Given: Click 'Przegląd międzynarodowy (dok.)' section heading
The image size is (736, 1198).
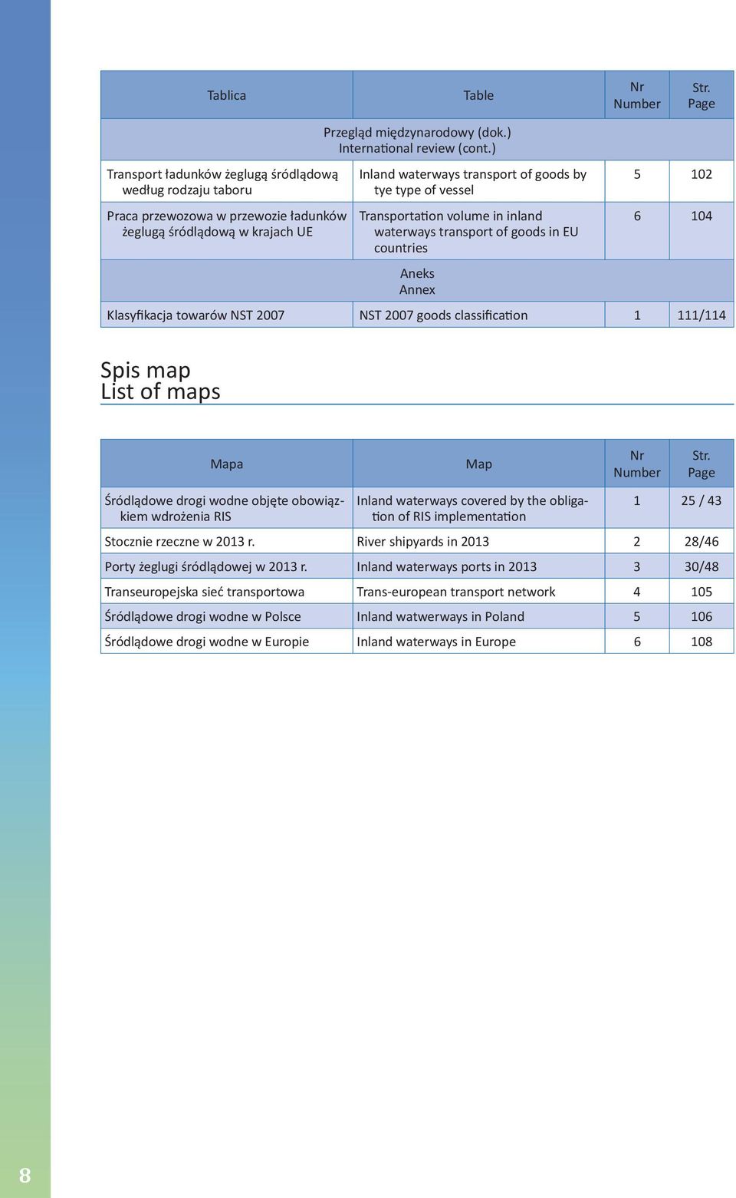Looking at the screenshot, I should tap(417, 132).
